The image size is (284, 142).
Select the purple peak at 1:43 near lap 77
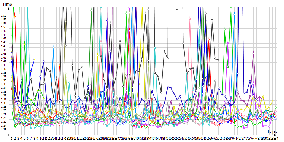253,53
